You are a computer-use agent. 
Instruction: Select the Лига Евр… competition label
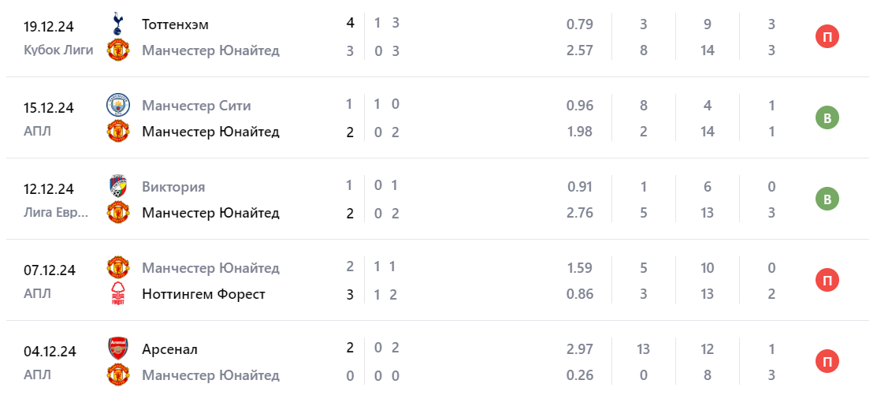pyautogui.click(x=56, y=213)
